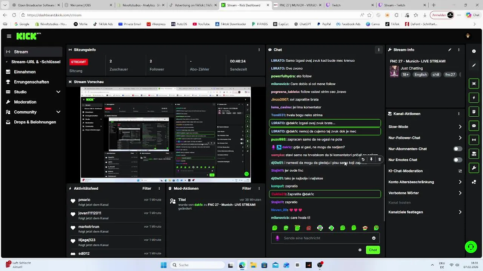Screen dimensions: 483x271
Task: Expand the Studio sidebar section
Action: pos(58,92)
